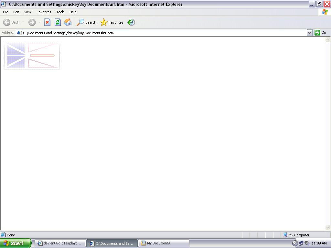Screen dimensions: 331x248
Task: Click the green Go button
Action: (320, 33)
